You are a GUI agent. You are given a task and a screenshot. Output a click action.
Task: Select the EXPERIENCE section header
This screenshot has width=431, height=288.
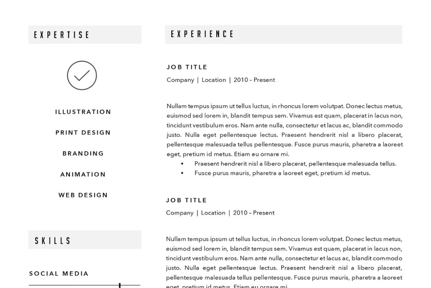click(283, 34)
